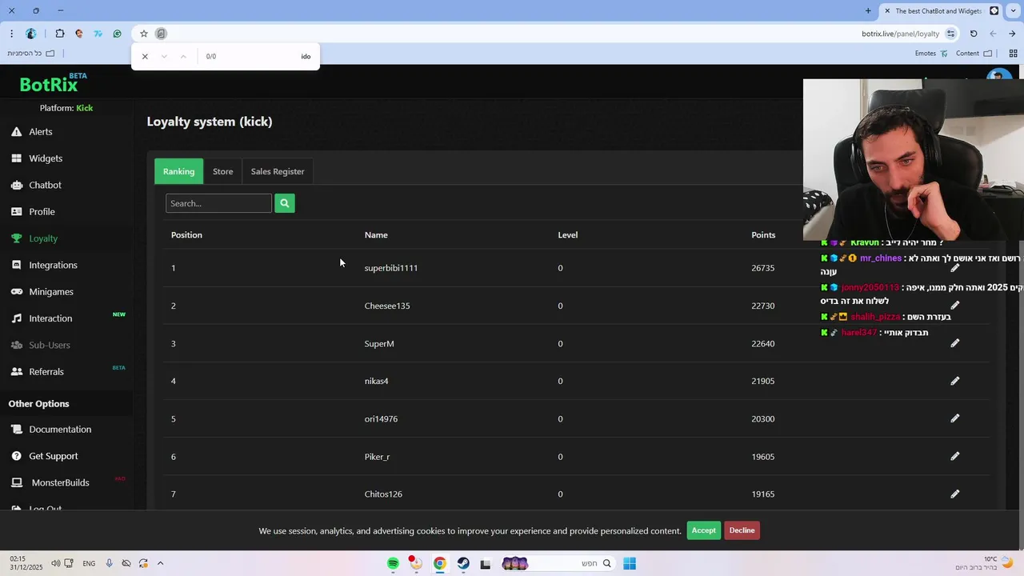Open the Get Support page
This screenshot has width=1024, height=576.
pyautogui.click(x=54, y=456)
